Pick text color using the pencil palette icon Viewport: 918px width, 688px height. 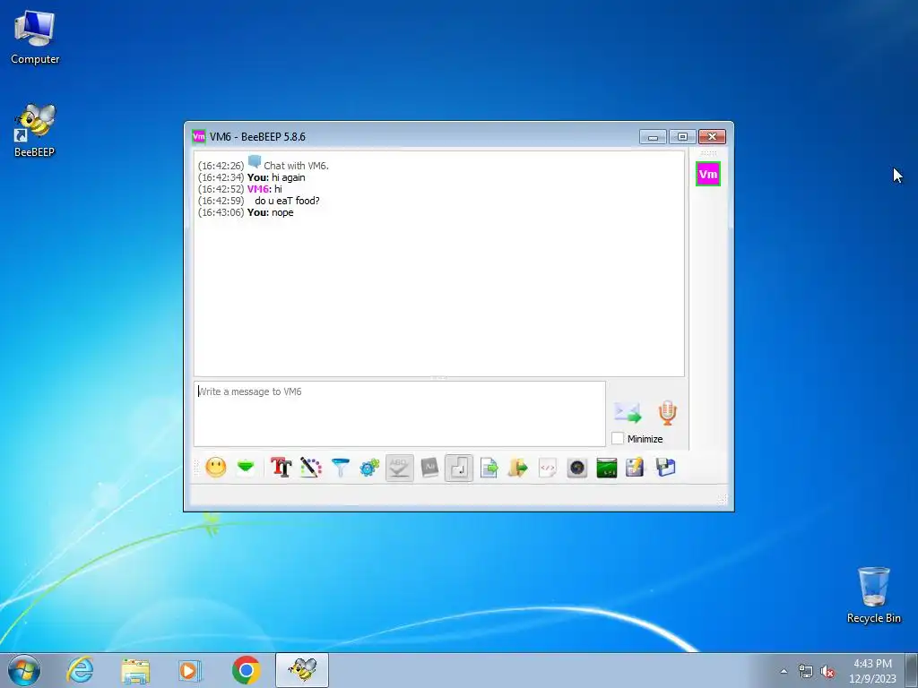pyautogui.click(x=311, y=468)
